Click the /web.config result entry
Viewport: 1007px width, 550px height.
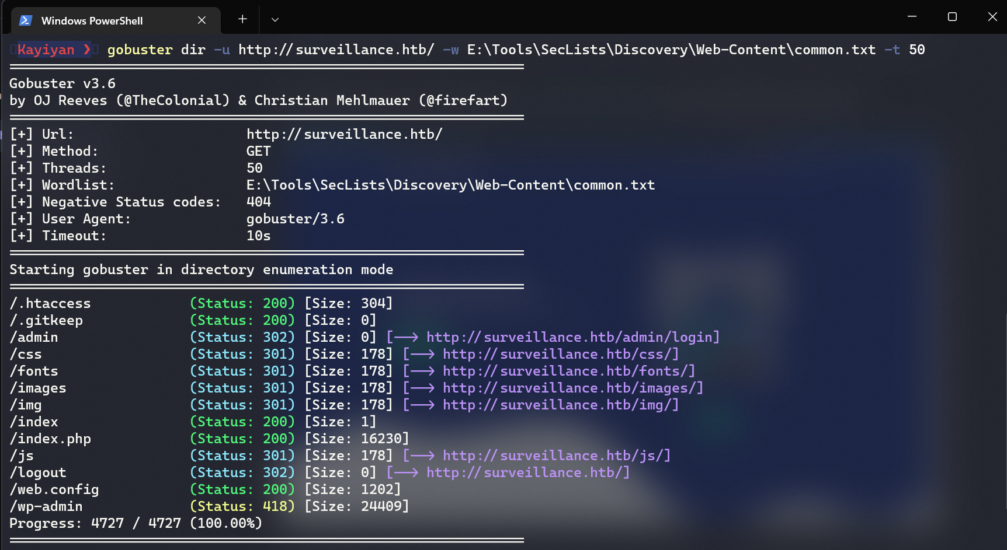tap(54, 489)
